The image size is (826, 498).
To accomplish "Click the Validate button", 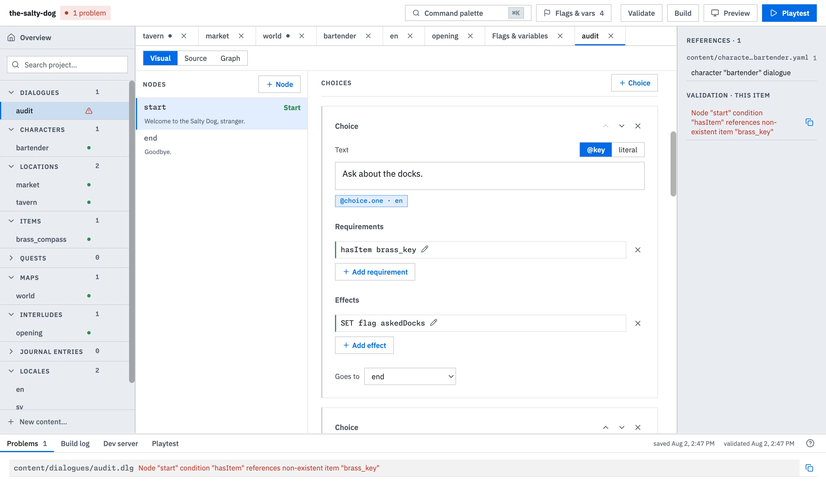I will point(641,13).
